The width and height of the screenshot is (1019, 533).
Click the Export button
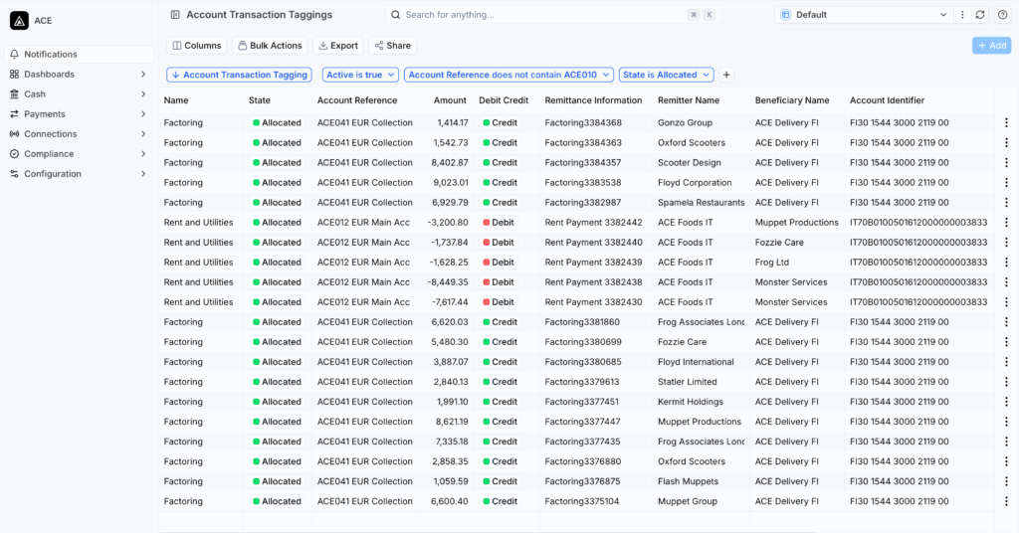point(338,46)
